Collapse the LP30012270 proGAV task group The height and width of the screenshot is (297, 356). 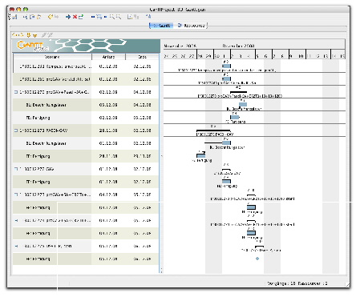click(x=16, y=92)
